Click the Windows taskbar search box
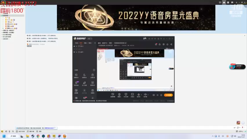 13,136
